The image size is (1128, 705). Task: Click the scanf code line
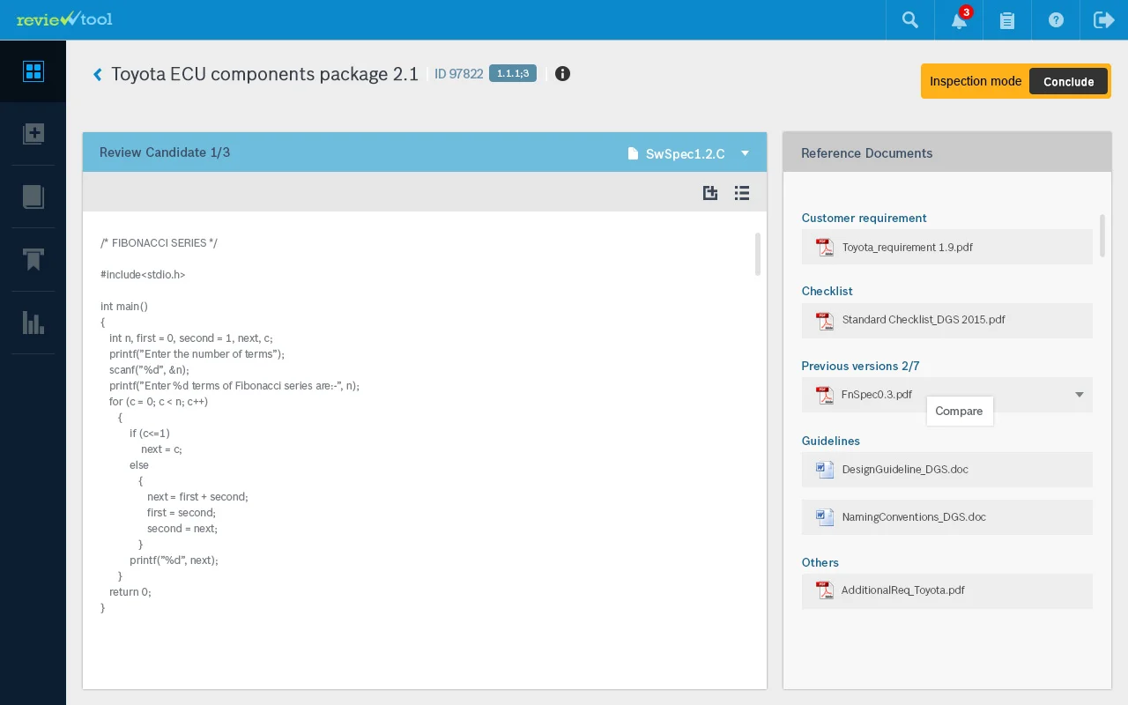(149, 370)
